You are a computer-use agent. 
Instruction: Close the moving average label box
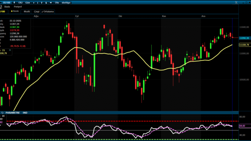[x=10, y=50]
